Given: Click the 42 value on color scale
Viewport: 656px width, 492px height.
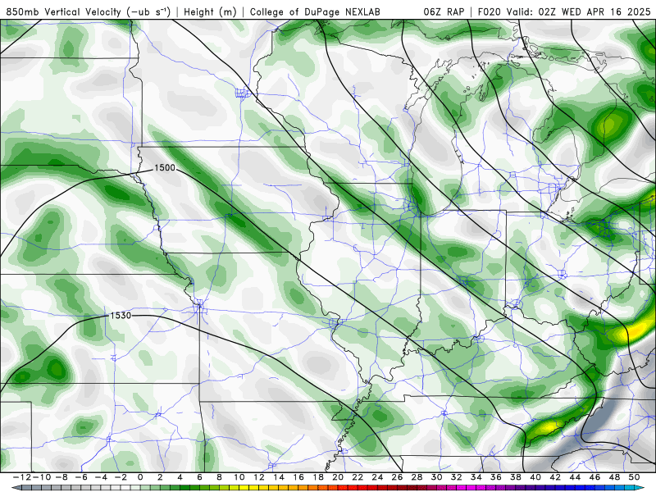Looking at the screenshot, I should pyautogui.click(x=555, y=477).
